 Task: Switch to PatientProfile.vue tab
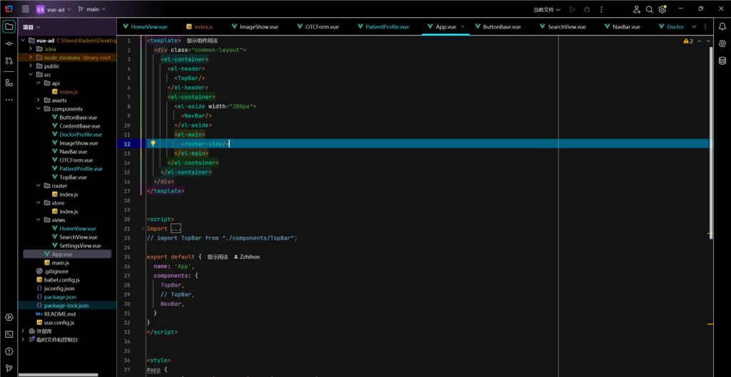383,26
